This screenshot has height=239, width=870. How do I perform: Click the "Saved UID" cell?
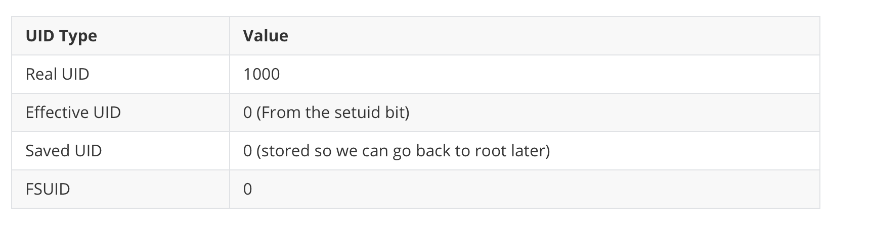tap(64, 151)
